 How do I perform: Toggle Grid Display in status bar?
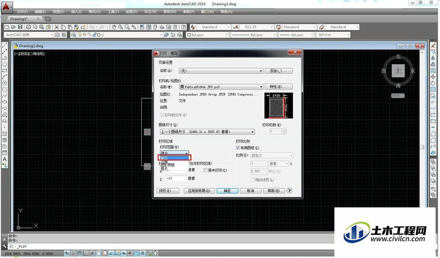click(x=79, y=253)
